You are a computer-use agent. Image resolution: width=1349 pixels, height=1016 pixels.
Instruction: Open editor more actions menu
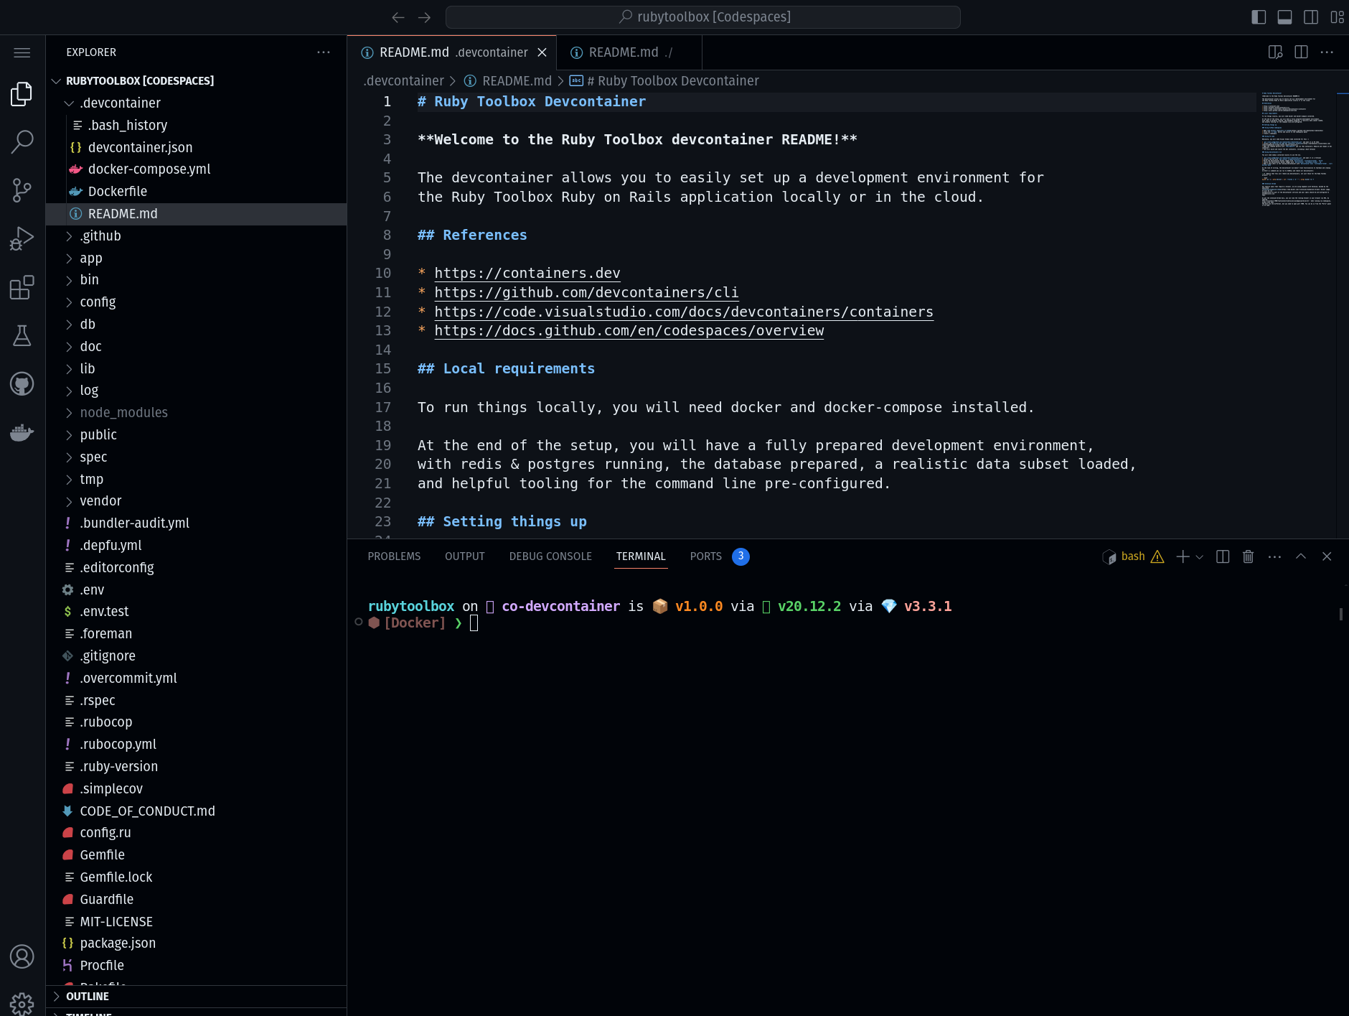point(1327,52)
